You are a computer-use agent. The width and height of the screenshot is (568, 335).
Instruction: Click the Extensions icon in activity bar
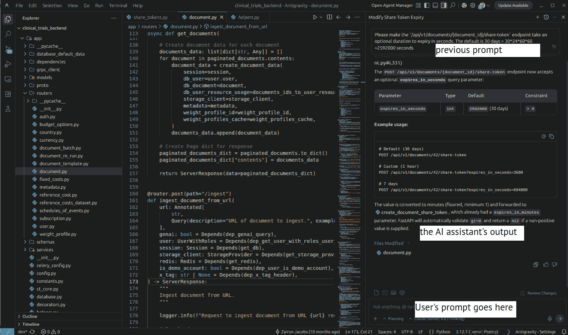pos(8,94)
